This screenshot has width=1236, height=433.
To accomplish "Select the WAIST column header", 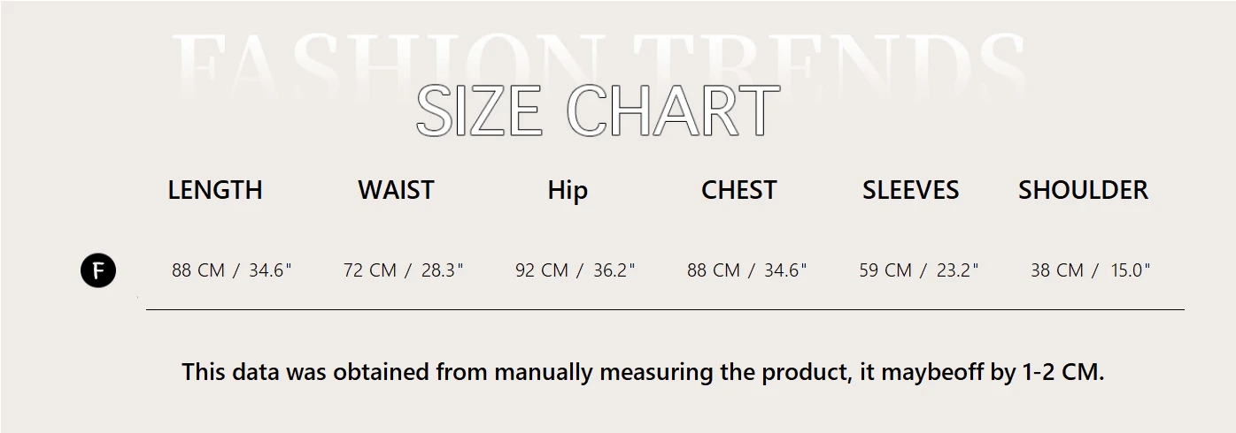I will click(x=396, y=190).
